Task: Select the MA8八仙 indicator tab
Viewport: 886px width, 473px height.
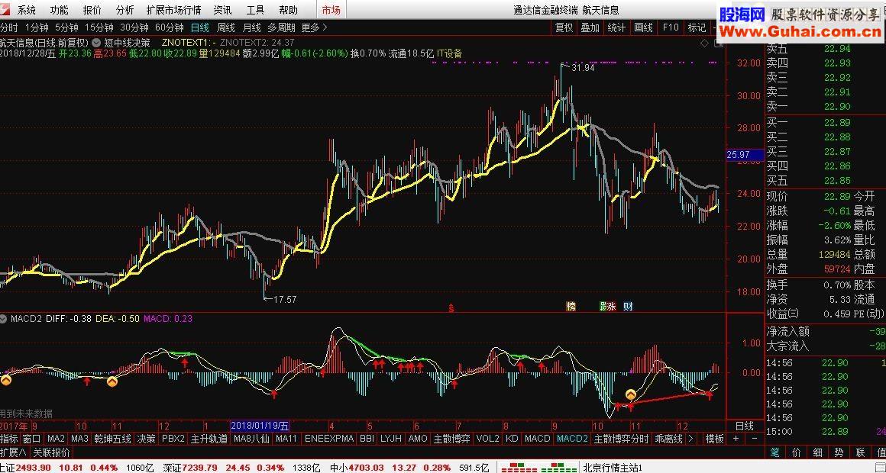Action: coord(251,439)
